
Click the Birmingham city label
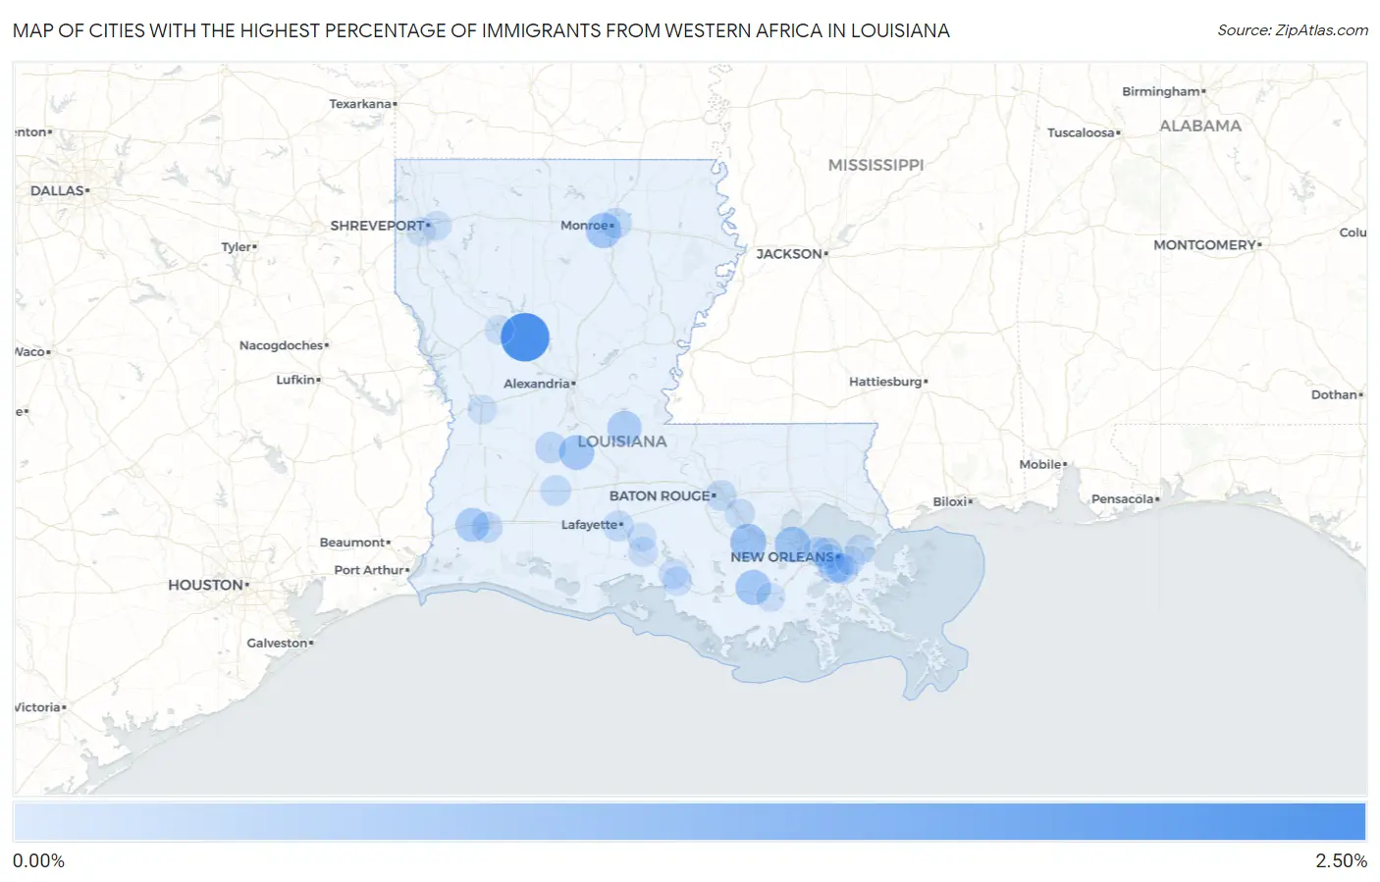pos(1161,91)
